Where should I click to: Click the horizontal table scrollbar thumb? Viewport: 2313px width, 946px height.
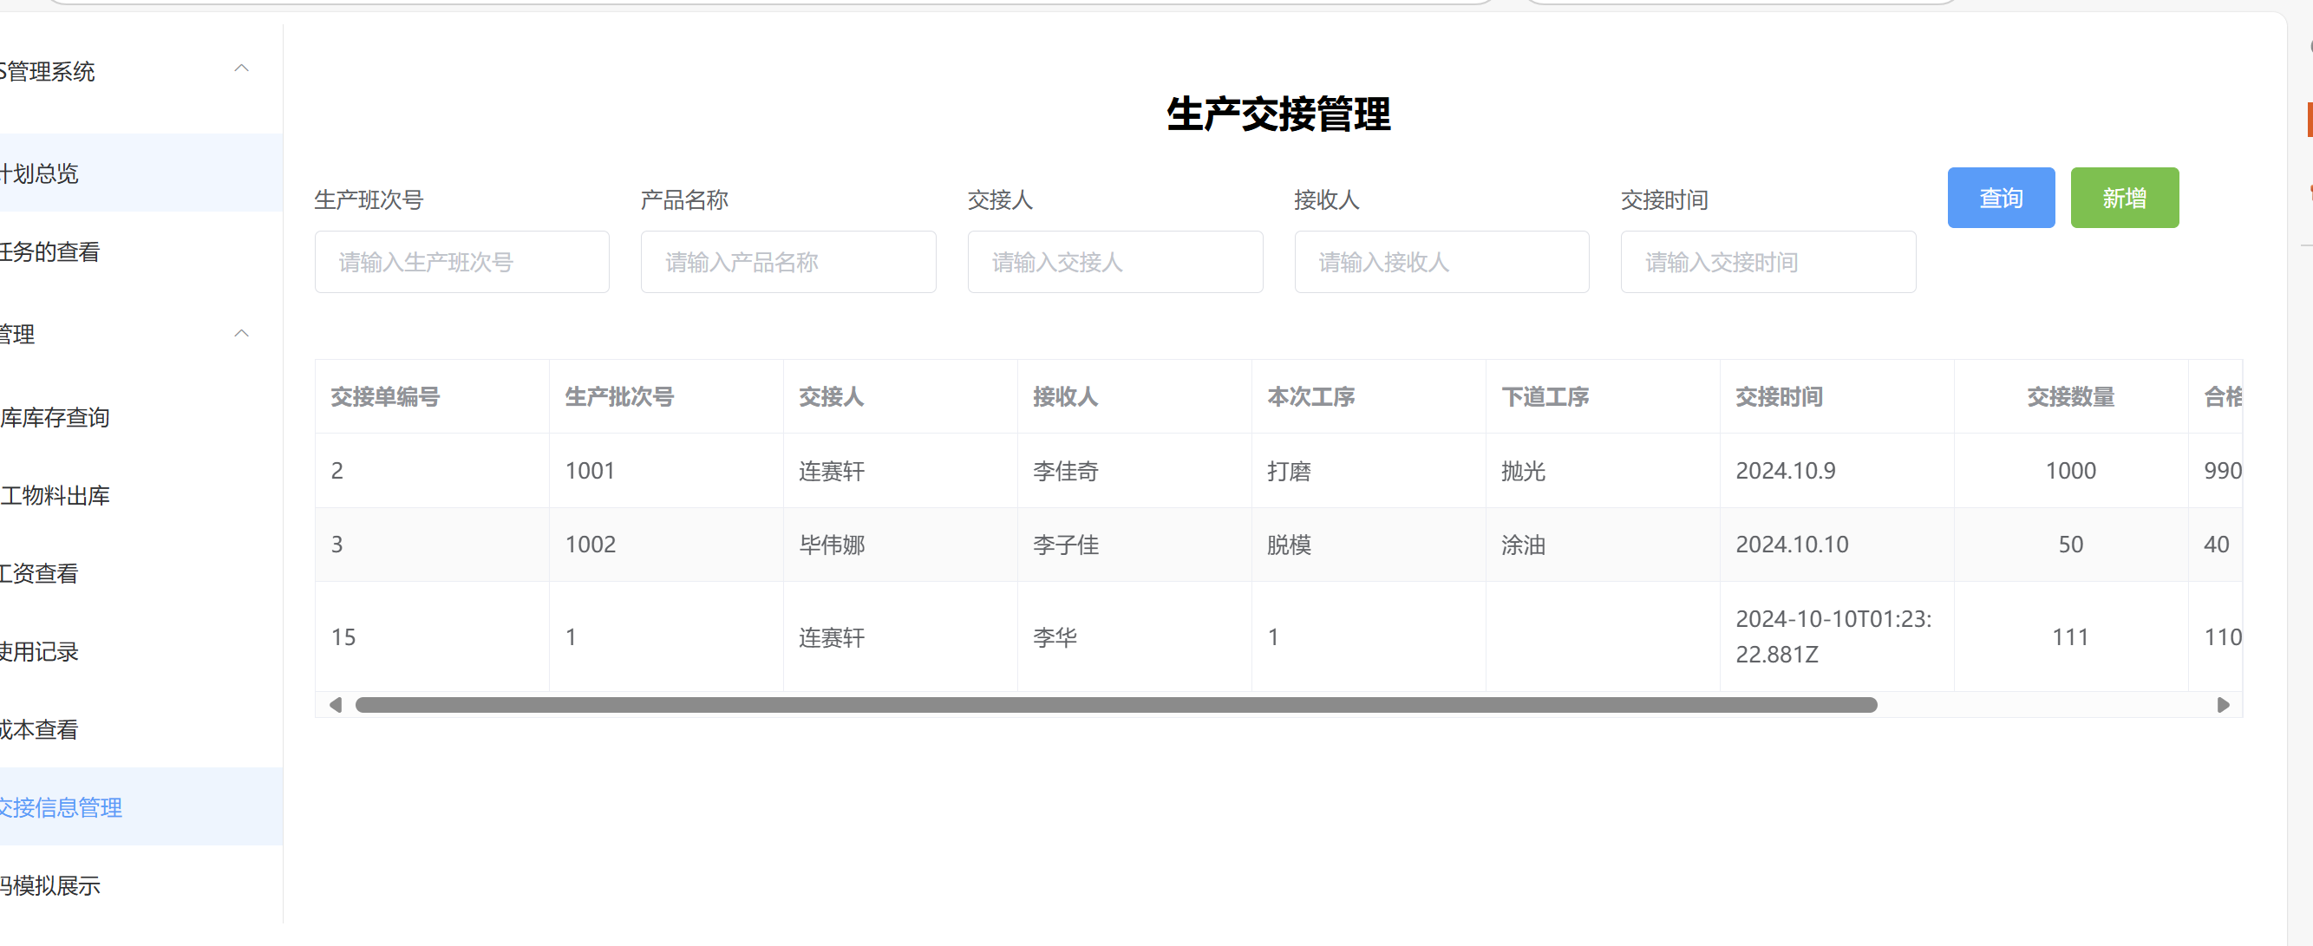click(1115, 705)
